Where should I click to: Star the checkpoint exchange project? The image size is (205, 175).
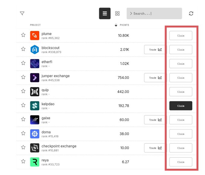pyautogui.click(x=23, y=147)
